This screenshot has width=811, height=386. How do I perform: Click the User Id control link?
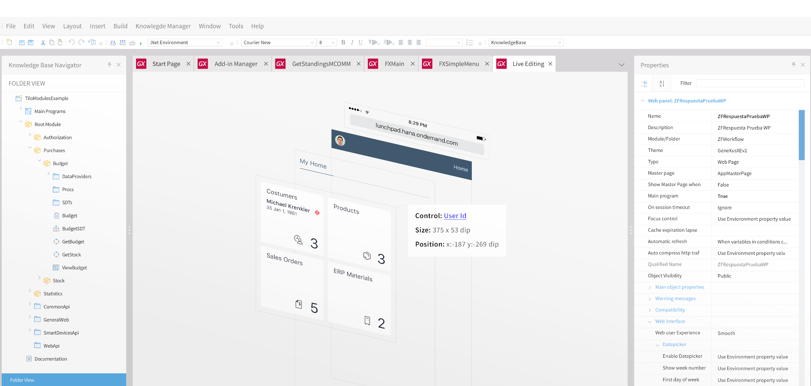(x=455, y=216)
